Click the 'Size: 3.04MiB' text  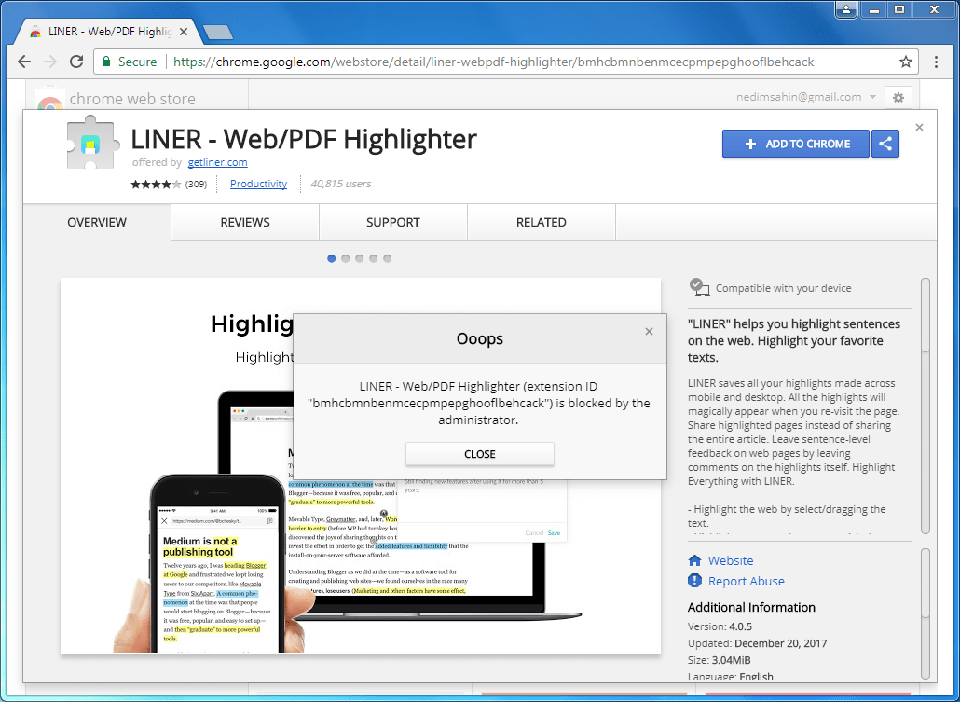pyautogui.click(x=719, y=660)
